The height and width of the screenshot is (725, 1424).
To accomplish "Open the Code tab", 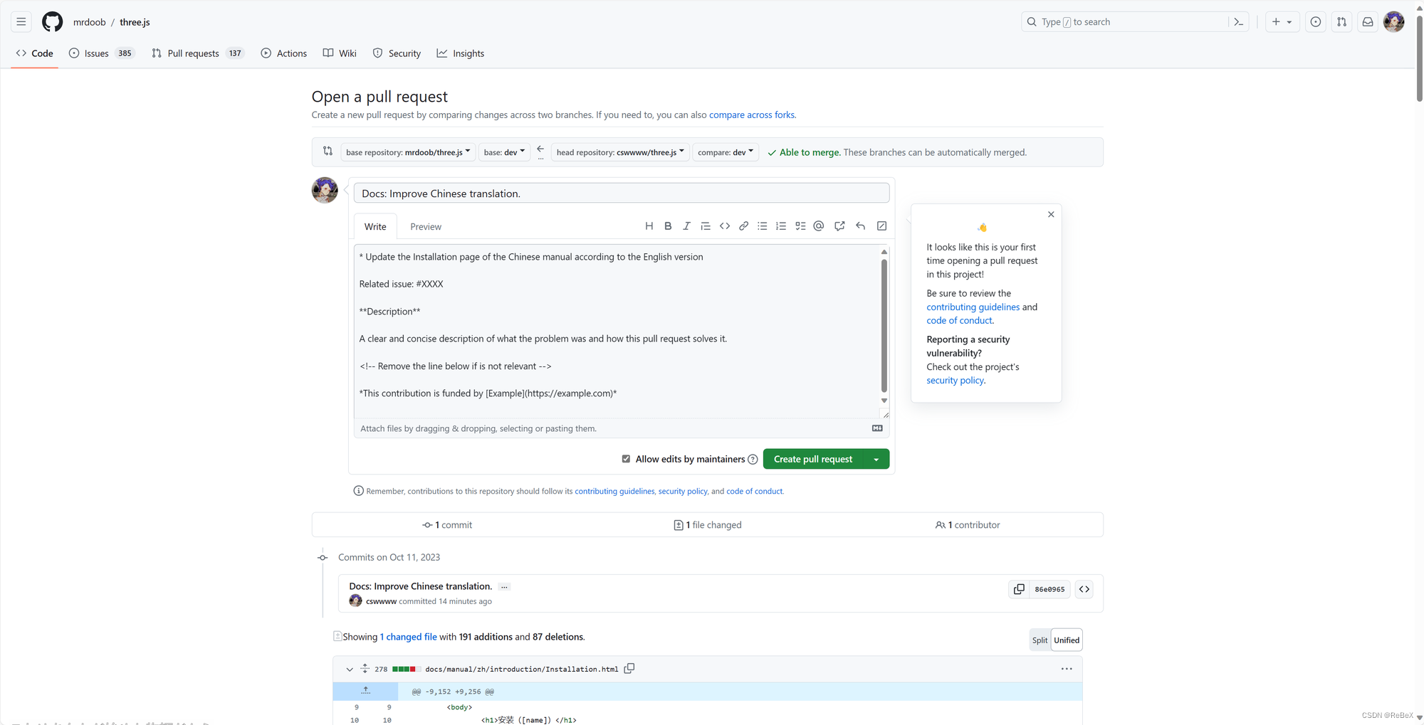I will pyautogui.click(x=34, y=53).
